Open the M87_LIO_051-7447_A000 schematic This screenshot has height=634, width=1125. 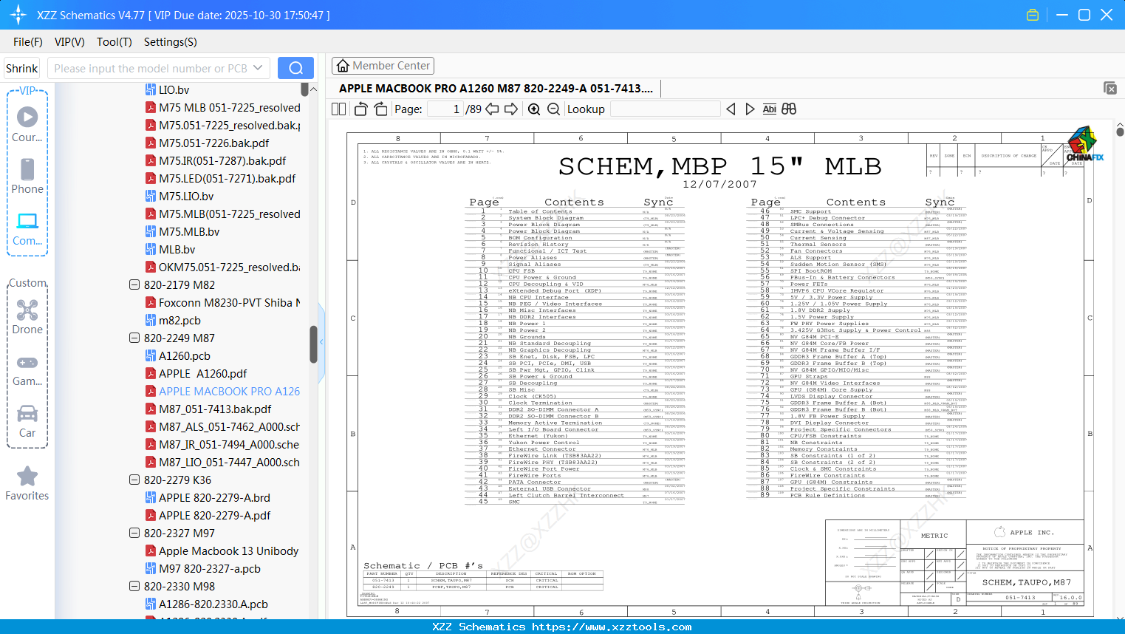(x=222, y=462)
